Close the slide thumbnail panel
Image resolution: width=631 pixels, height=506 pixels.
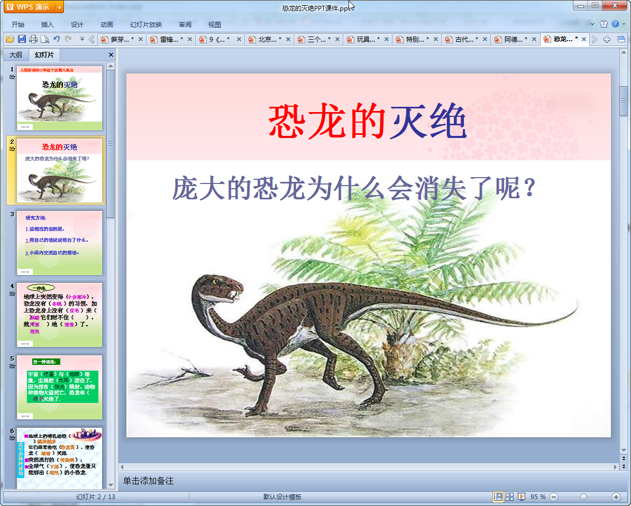(111, 54)
